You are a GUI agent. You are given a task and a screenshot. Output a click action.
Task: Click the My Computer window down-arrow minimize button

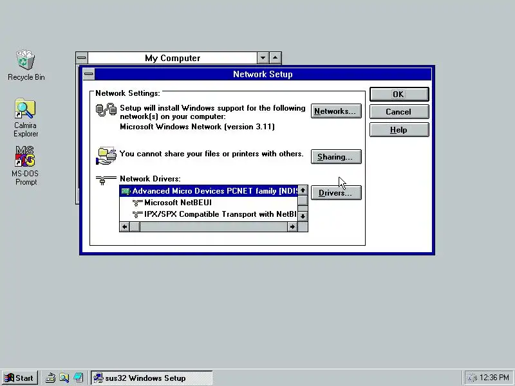pyautogui.click(x=263, y=58)
